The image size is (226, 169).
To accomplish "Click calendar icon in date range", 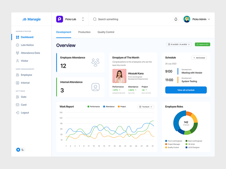I will point(169,44).
